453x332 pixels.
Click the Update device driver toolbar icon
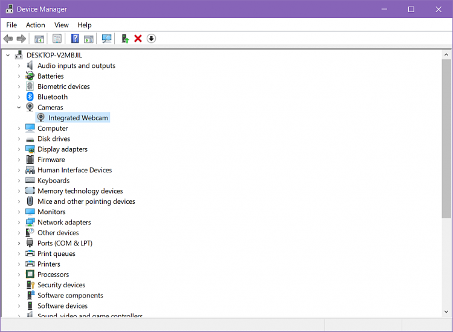[x=125, y=39]
